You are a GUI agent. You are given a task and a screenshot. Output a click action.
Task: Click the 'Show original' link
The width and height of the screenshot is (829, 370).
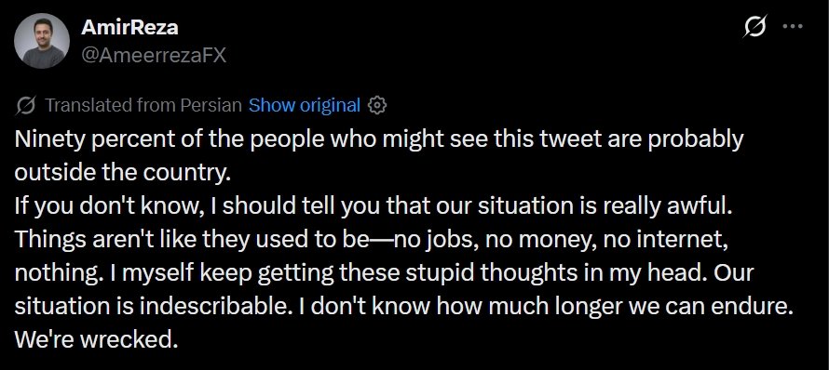click(304, 106)
